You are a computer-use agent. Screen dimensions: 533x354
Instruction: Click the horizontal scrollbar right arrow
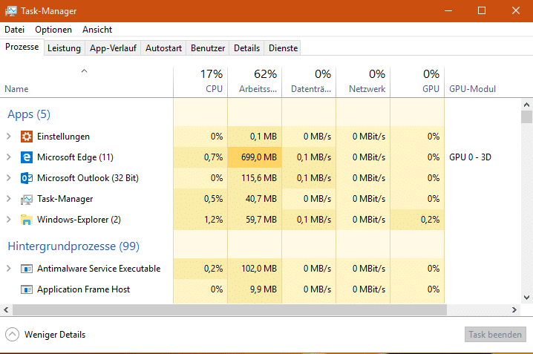tap(514, 309)
